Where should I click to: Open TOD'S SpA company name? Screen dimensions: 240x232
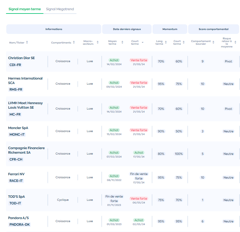coord(16,197)
